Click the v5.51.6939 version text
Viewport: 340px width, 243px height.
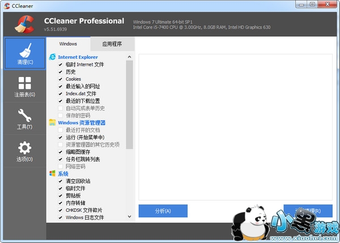tap(56, 29)
